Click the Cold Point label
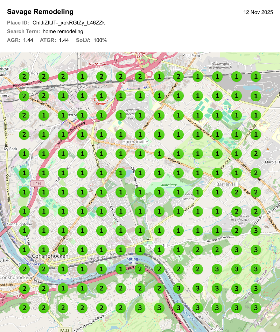The width and height of the screenshot is (280, 332). coord(191,56)
